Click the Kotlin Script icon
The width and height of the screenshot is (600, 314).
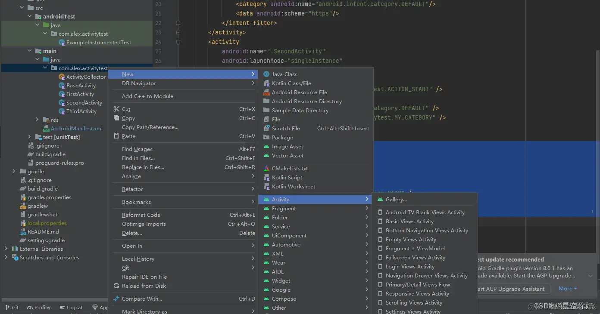pos(266,178)
